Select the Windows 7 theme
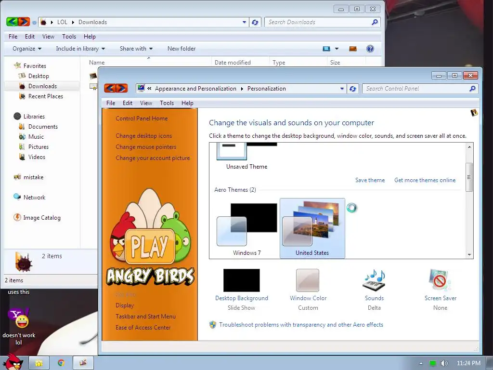493x370 pixels. (x=247, y=229)
